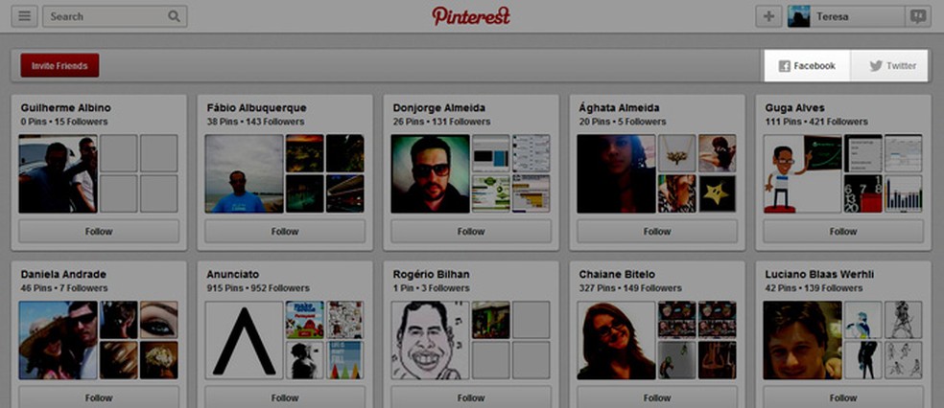Follow Fábio Albuquerque

tap(285, 232)
